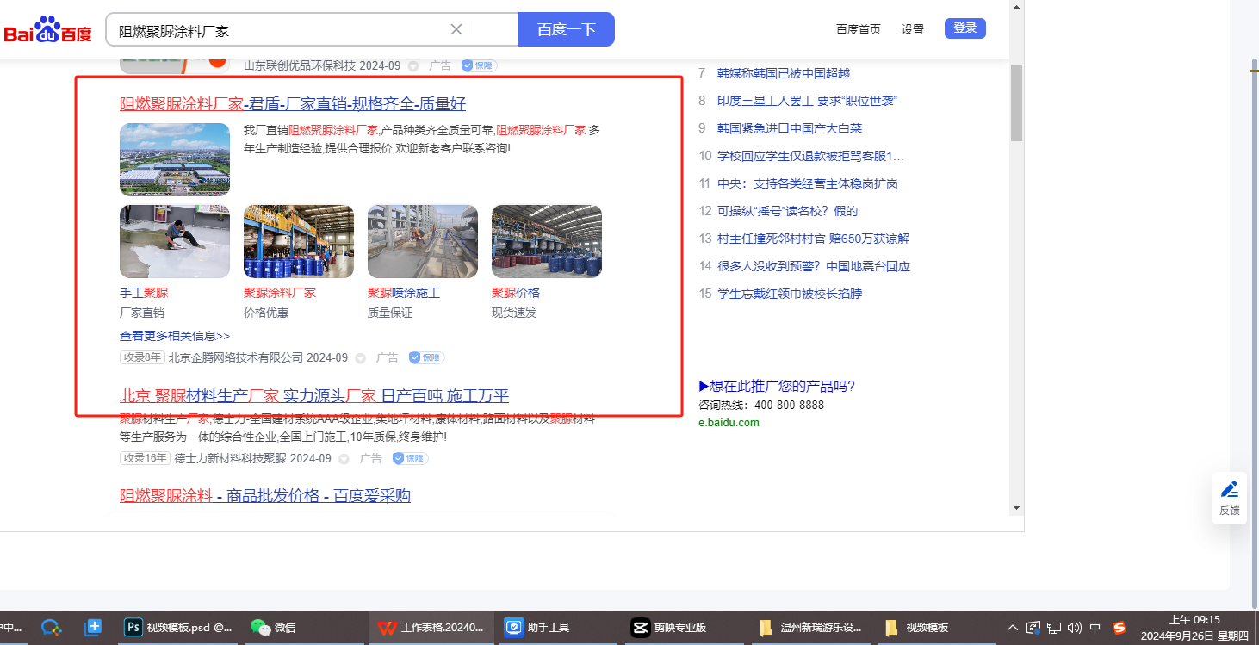
Task: Click the 登录 login button
Action: coord(964,28)
